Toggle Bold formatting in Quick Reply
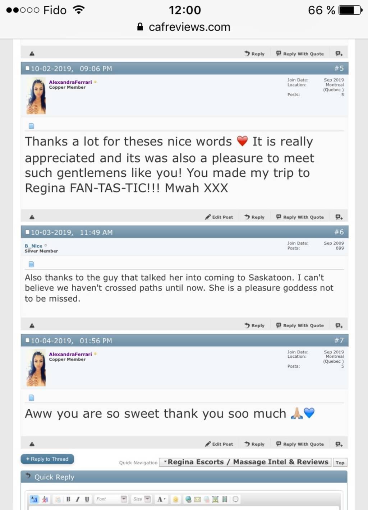Screen dimensions: 368x510 tap(68, 499)
